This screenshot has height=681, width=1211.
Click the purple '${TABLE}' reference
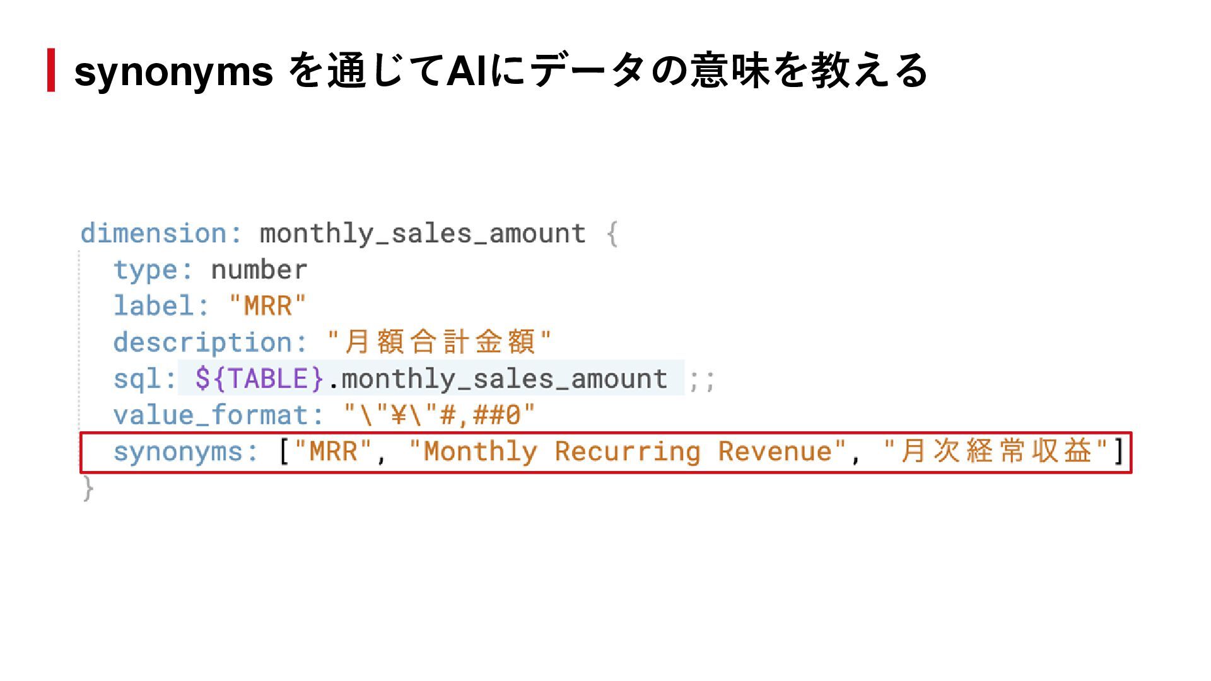pyautogui.click(x=259, y=379)
